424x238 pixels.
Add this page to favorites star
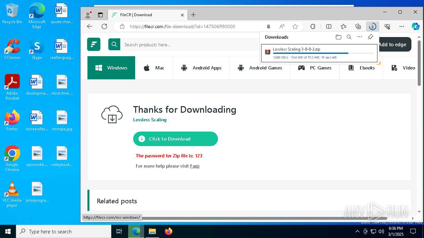(295, 26)
